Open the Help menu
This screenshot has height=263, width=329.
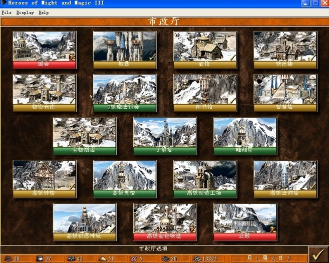(x=44, y=13)
